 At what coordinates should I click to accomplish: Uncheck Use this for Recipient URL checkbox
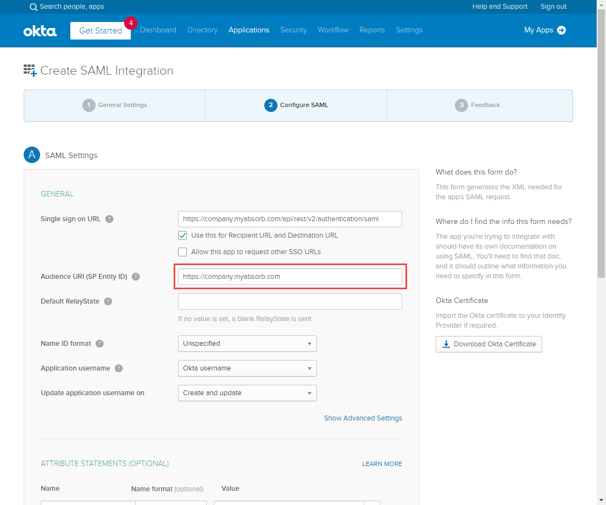click(182, 235)
